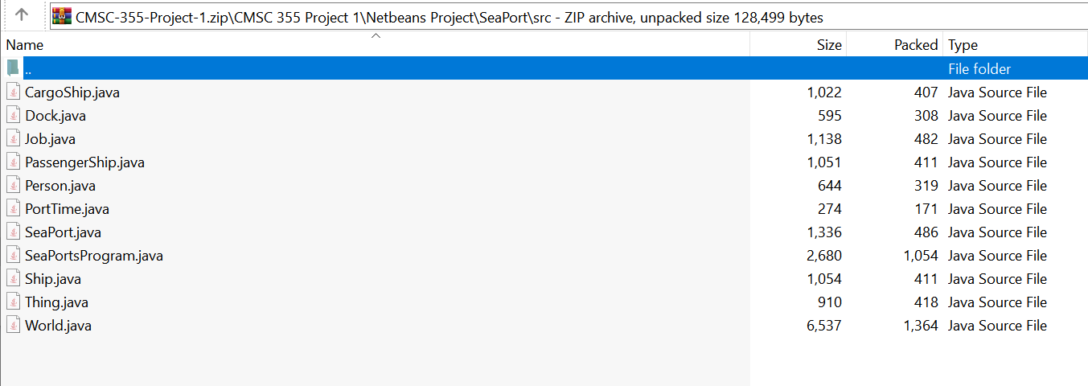The height and width of the screenshot is (386, 1088).
Task: Click the Thing.java file icon
Action: point(13,302)
